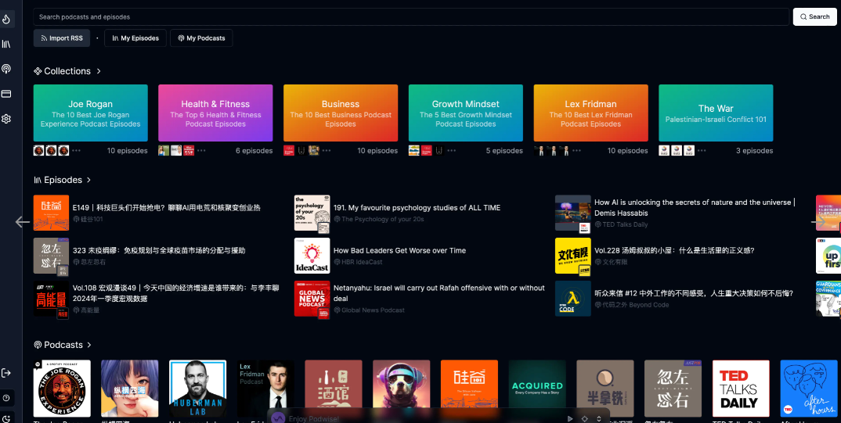Click more dots under Business collection
Viewport: 841px width, 423px height.
[x=326, y=150]
